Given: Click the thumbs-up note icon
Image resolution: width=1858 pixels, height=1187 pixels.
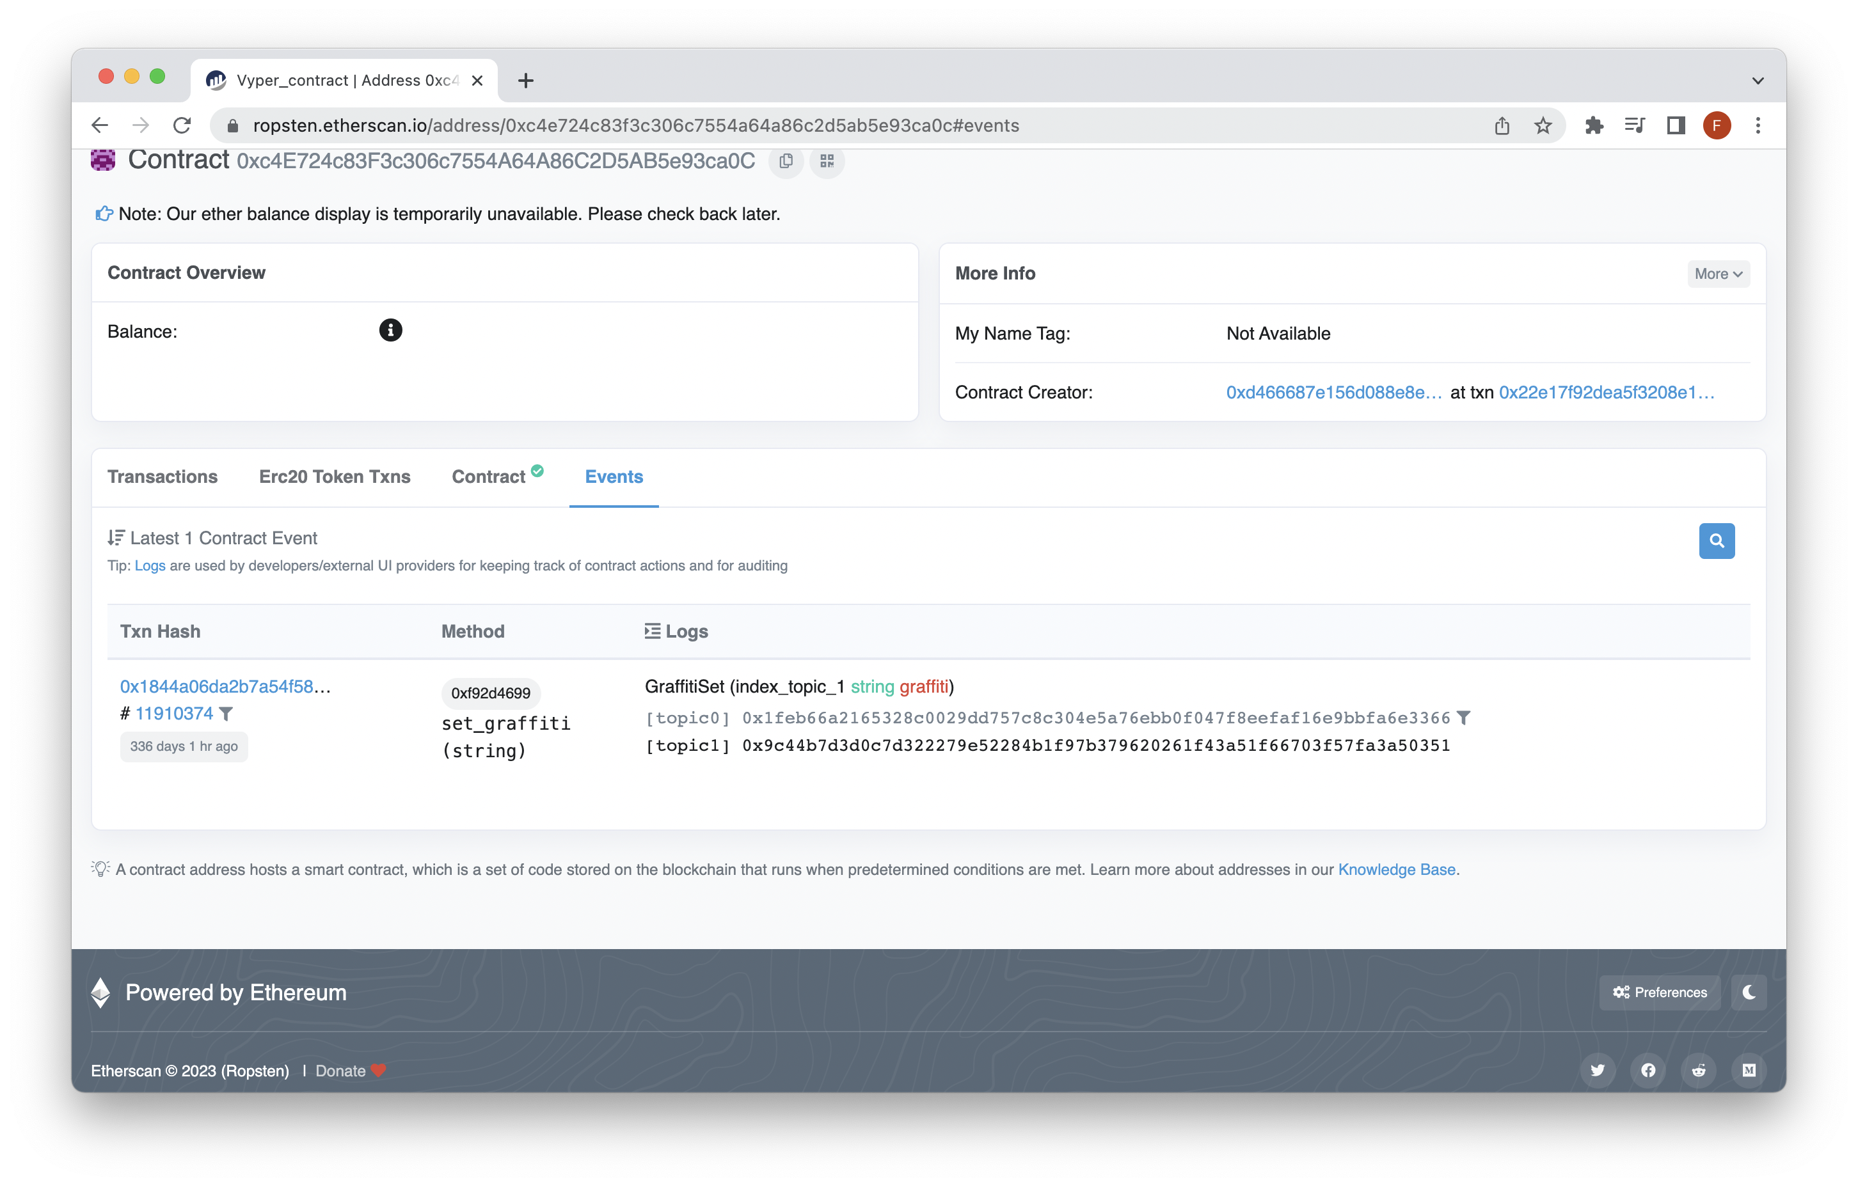Looking at the screenshot, I should pos(104,214).
